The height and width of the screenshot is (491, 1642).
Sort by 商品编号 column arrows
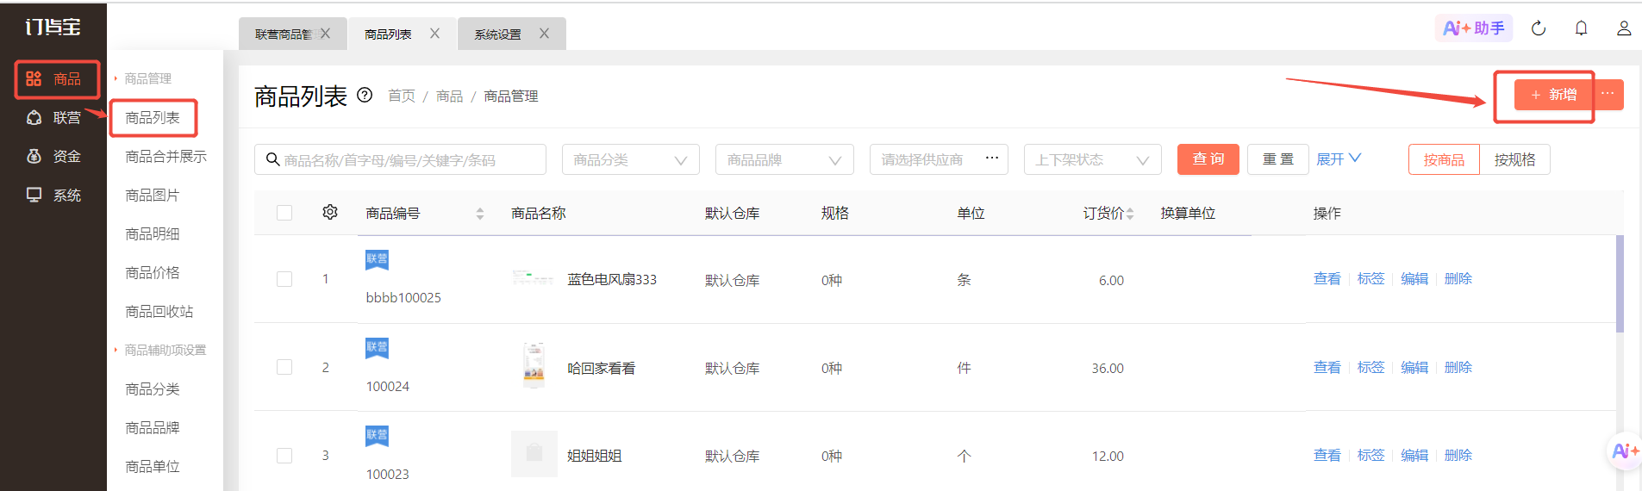[480, 214]
